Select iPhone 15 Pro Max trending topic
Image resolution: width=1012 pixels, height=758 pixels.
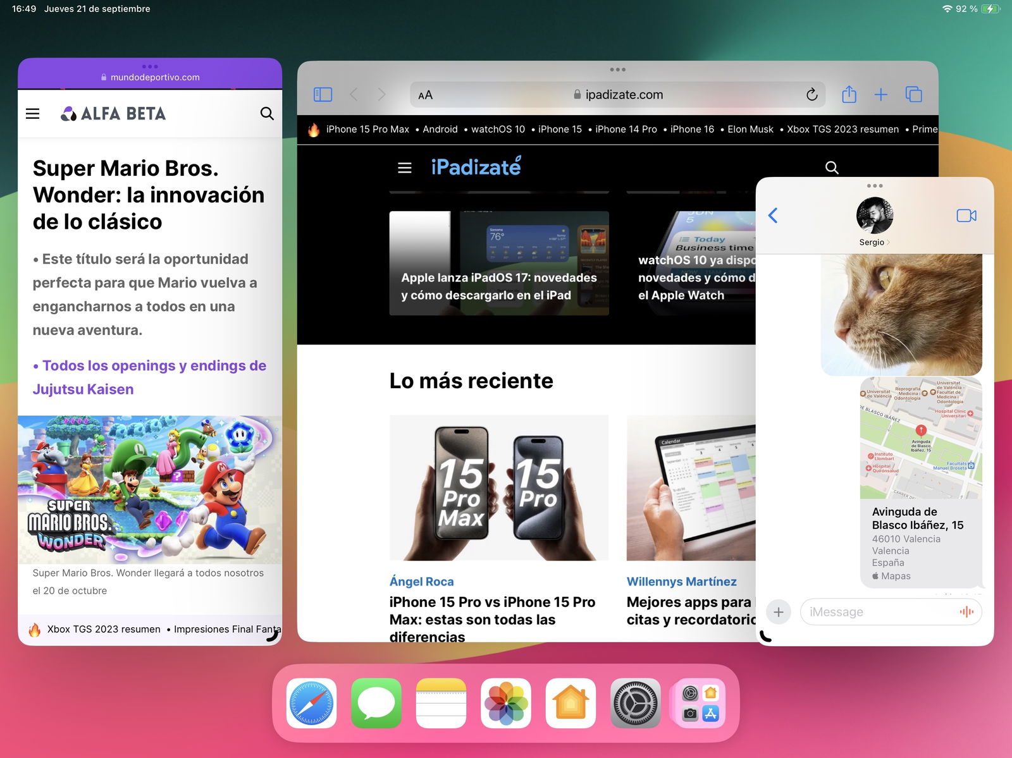point(367,129)
